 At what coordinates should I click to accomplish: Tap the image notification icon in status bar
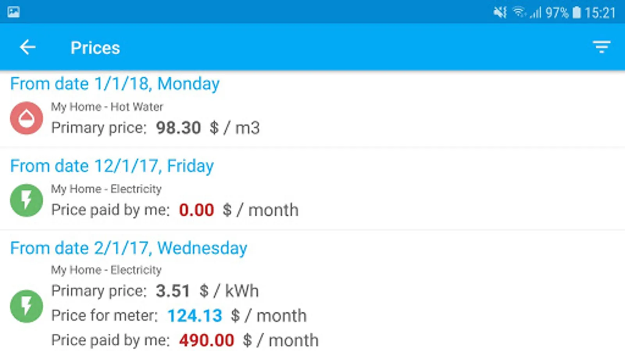coord(14,12)
